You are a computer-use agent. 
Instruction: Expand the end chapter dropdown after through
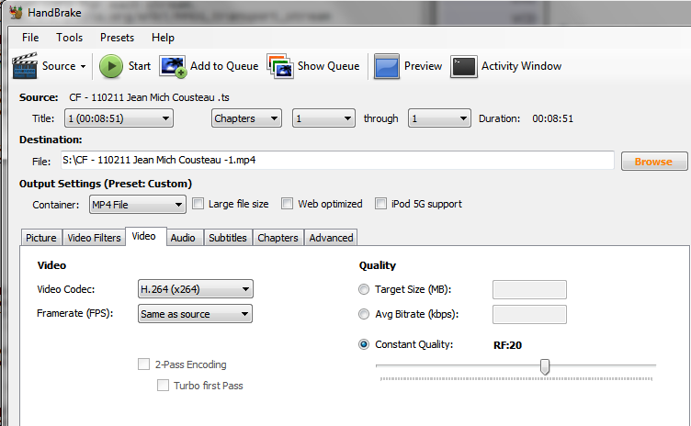[x=439, y=118]
